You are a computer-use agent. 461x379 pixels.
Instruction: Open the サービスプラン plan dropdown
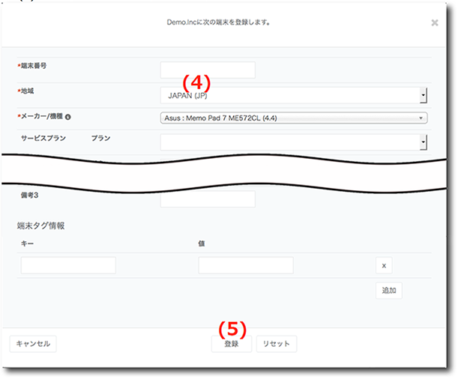(292, 142)
